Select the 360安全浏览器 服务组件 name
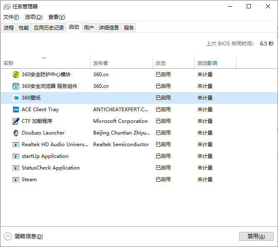This screenshot has width=278, height=247. (50, 86)
